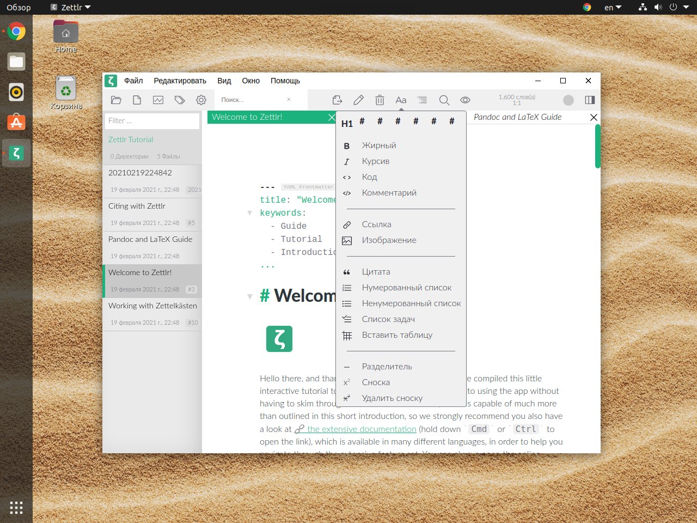Open preferences with the gear icon
This screenshot has height=523, width=697.
tap(201, 100)
